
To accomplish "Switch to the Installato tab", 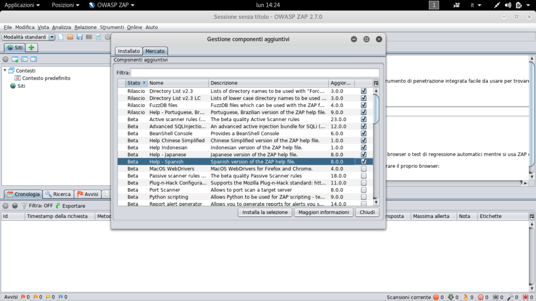I will pos(129,51).
